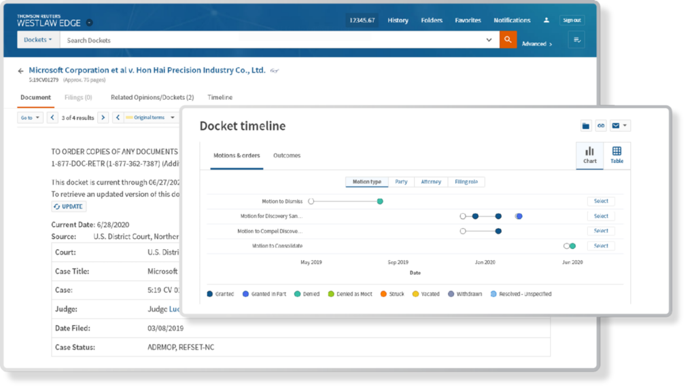
Task: Open Notifications in top navigation
Action: coord(512,20)
